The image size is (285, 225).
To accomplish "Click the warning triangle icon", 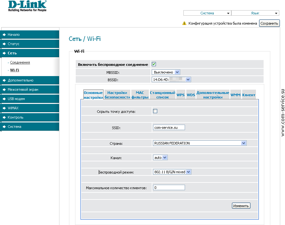I will pos(184,23).
